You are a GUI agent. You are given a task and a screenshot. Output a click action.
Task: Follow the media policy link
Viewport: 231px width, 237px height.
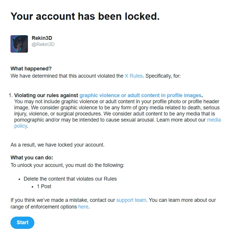[214, 120]
